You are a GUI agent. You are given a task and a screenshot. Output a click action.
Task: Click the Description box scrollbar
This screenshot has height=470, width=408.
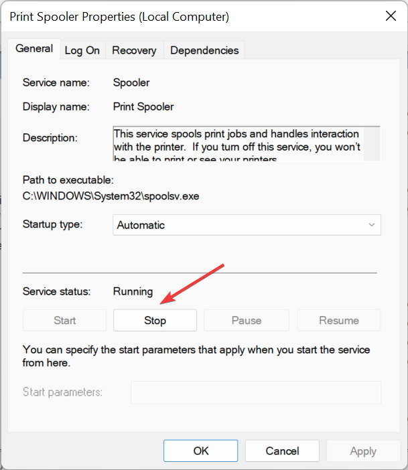tap(372, 143)
